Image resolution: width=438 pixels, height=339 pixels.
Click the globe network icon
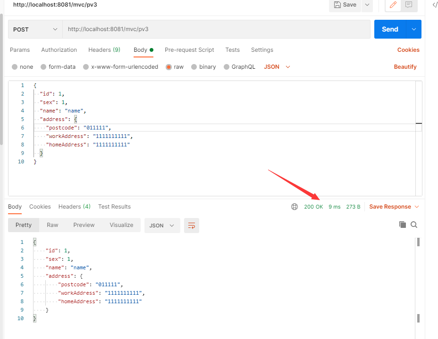(295, 207)
